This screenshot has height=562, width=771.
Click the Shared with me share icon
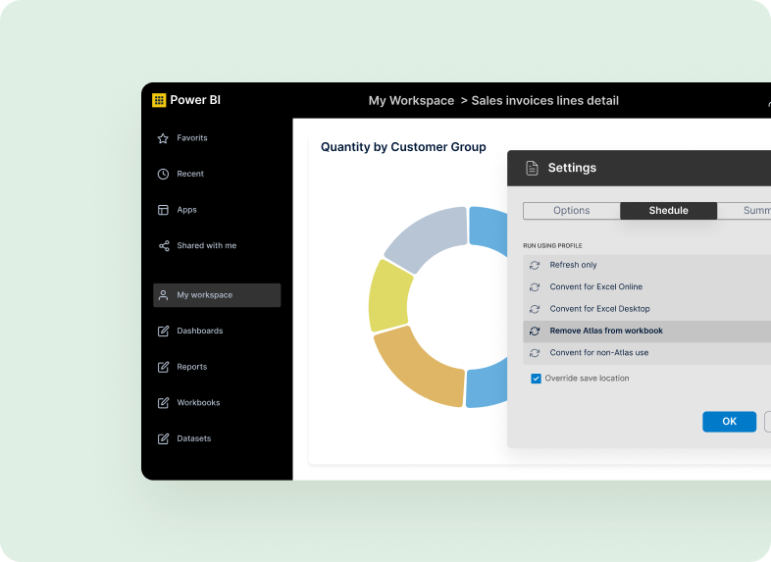coord(164,246)
